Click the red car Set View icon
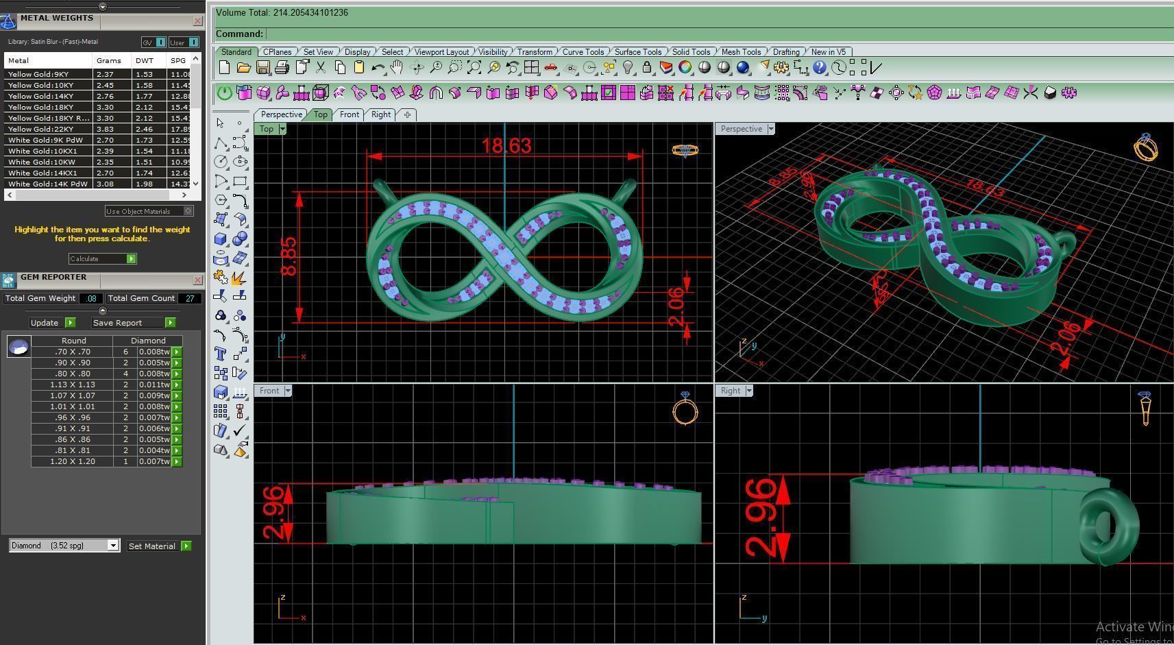Screen dimensions: 1174x645 pyautogui.click(x=550, y=67)
